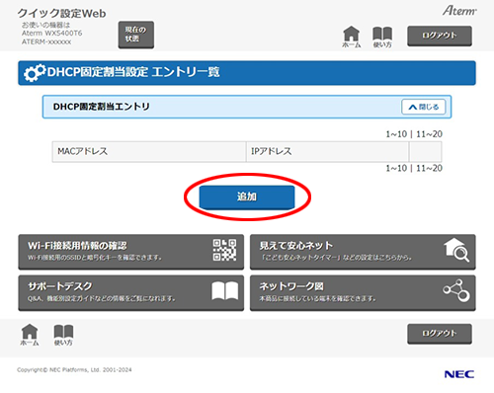Select top 11~20 page link
The width and height of the screenshot is (494, 393).
click(429, 134)
